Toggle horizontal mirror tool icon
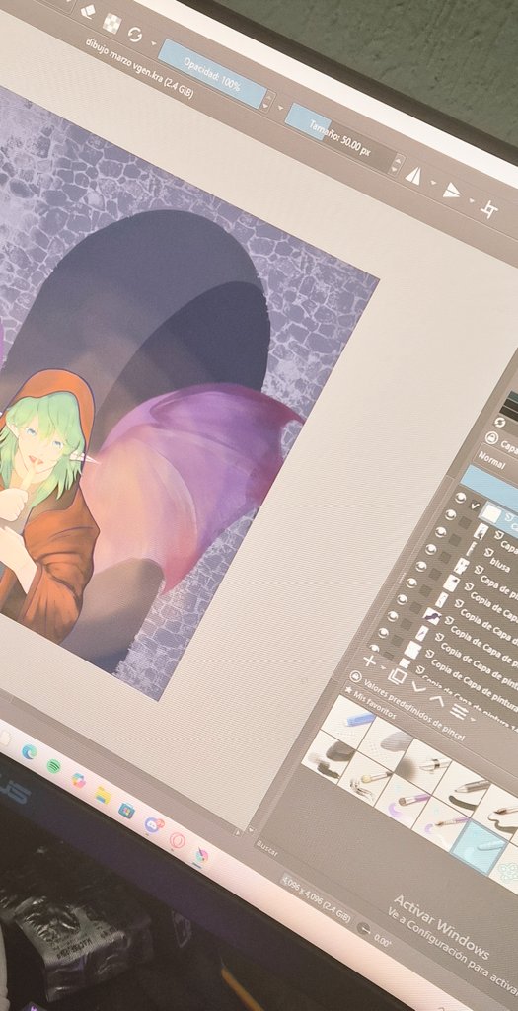Screen dimensions: 518x1011 click(x=413, y=176)
